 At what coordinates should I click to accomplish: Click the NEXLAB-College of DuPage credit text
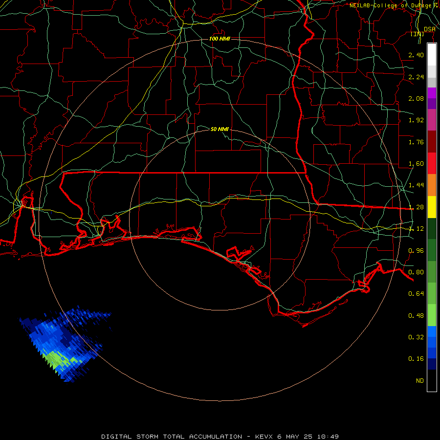coord(390,5)
